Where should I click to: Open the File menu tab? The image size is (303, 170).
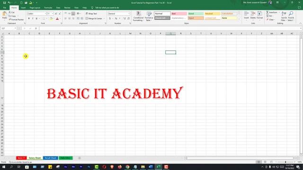(4, 8)
